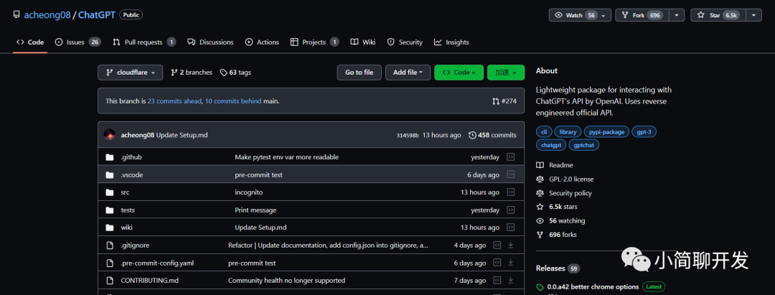Screen dimensions: 775x295
Task: Click the scale icon beside GPL-2.0 license
Action: tap(540, 179)
